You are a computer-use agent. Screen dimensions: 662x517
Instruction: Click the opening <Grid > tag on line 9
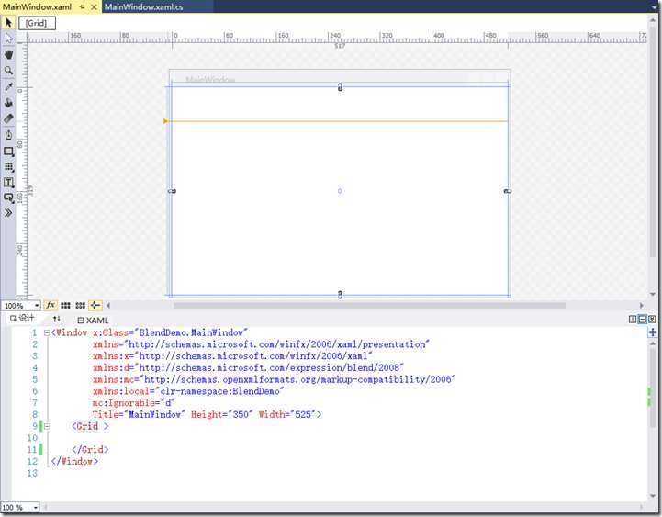click(x=90, y=426)
